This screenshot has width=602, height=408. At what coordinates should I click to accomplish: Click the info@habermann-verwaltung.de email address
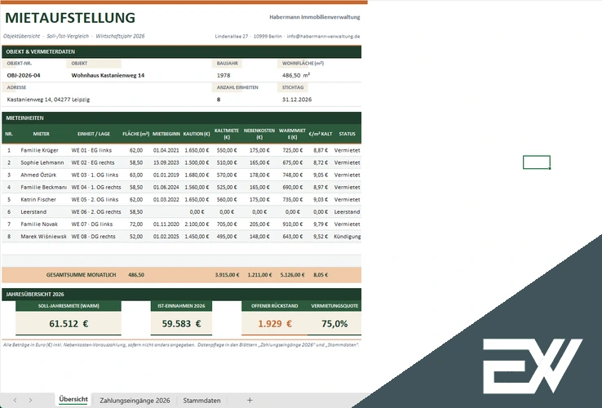click(323, 37)
